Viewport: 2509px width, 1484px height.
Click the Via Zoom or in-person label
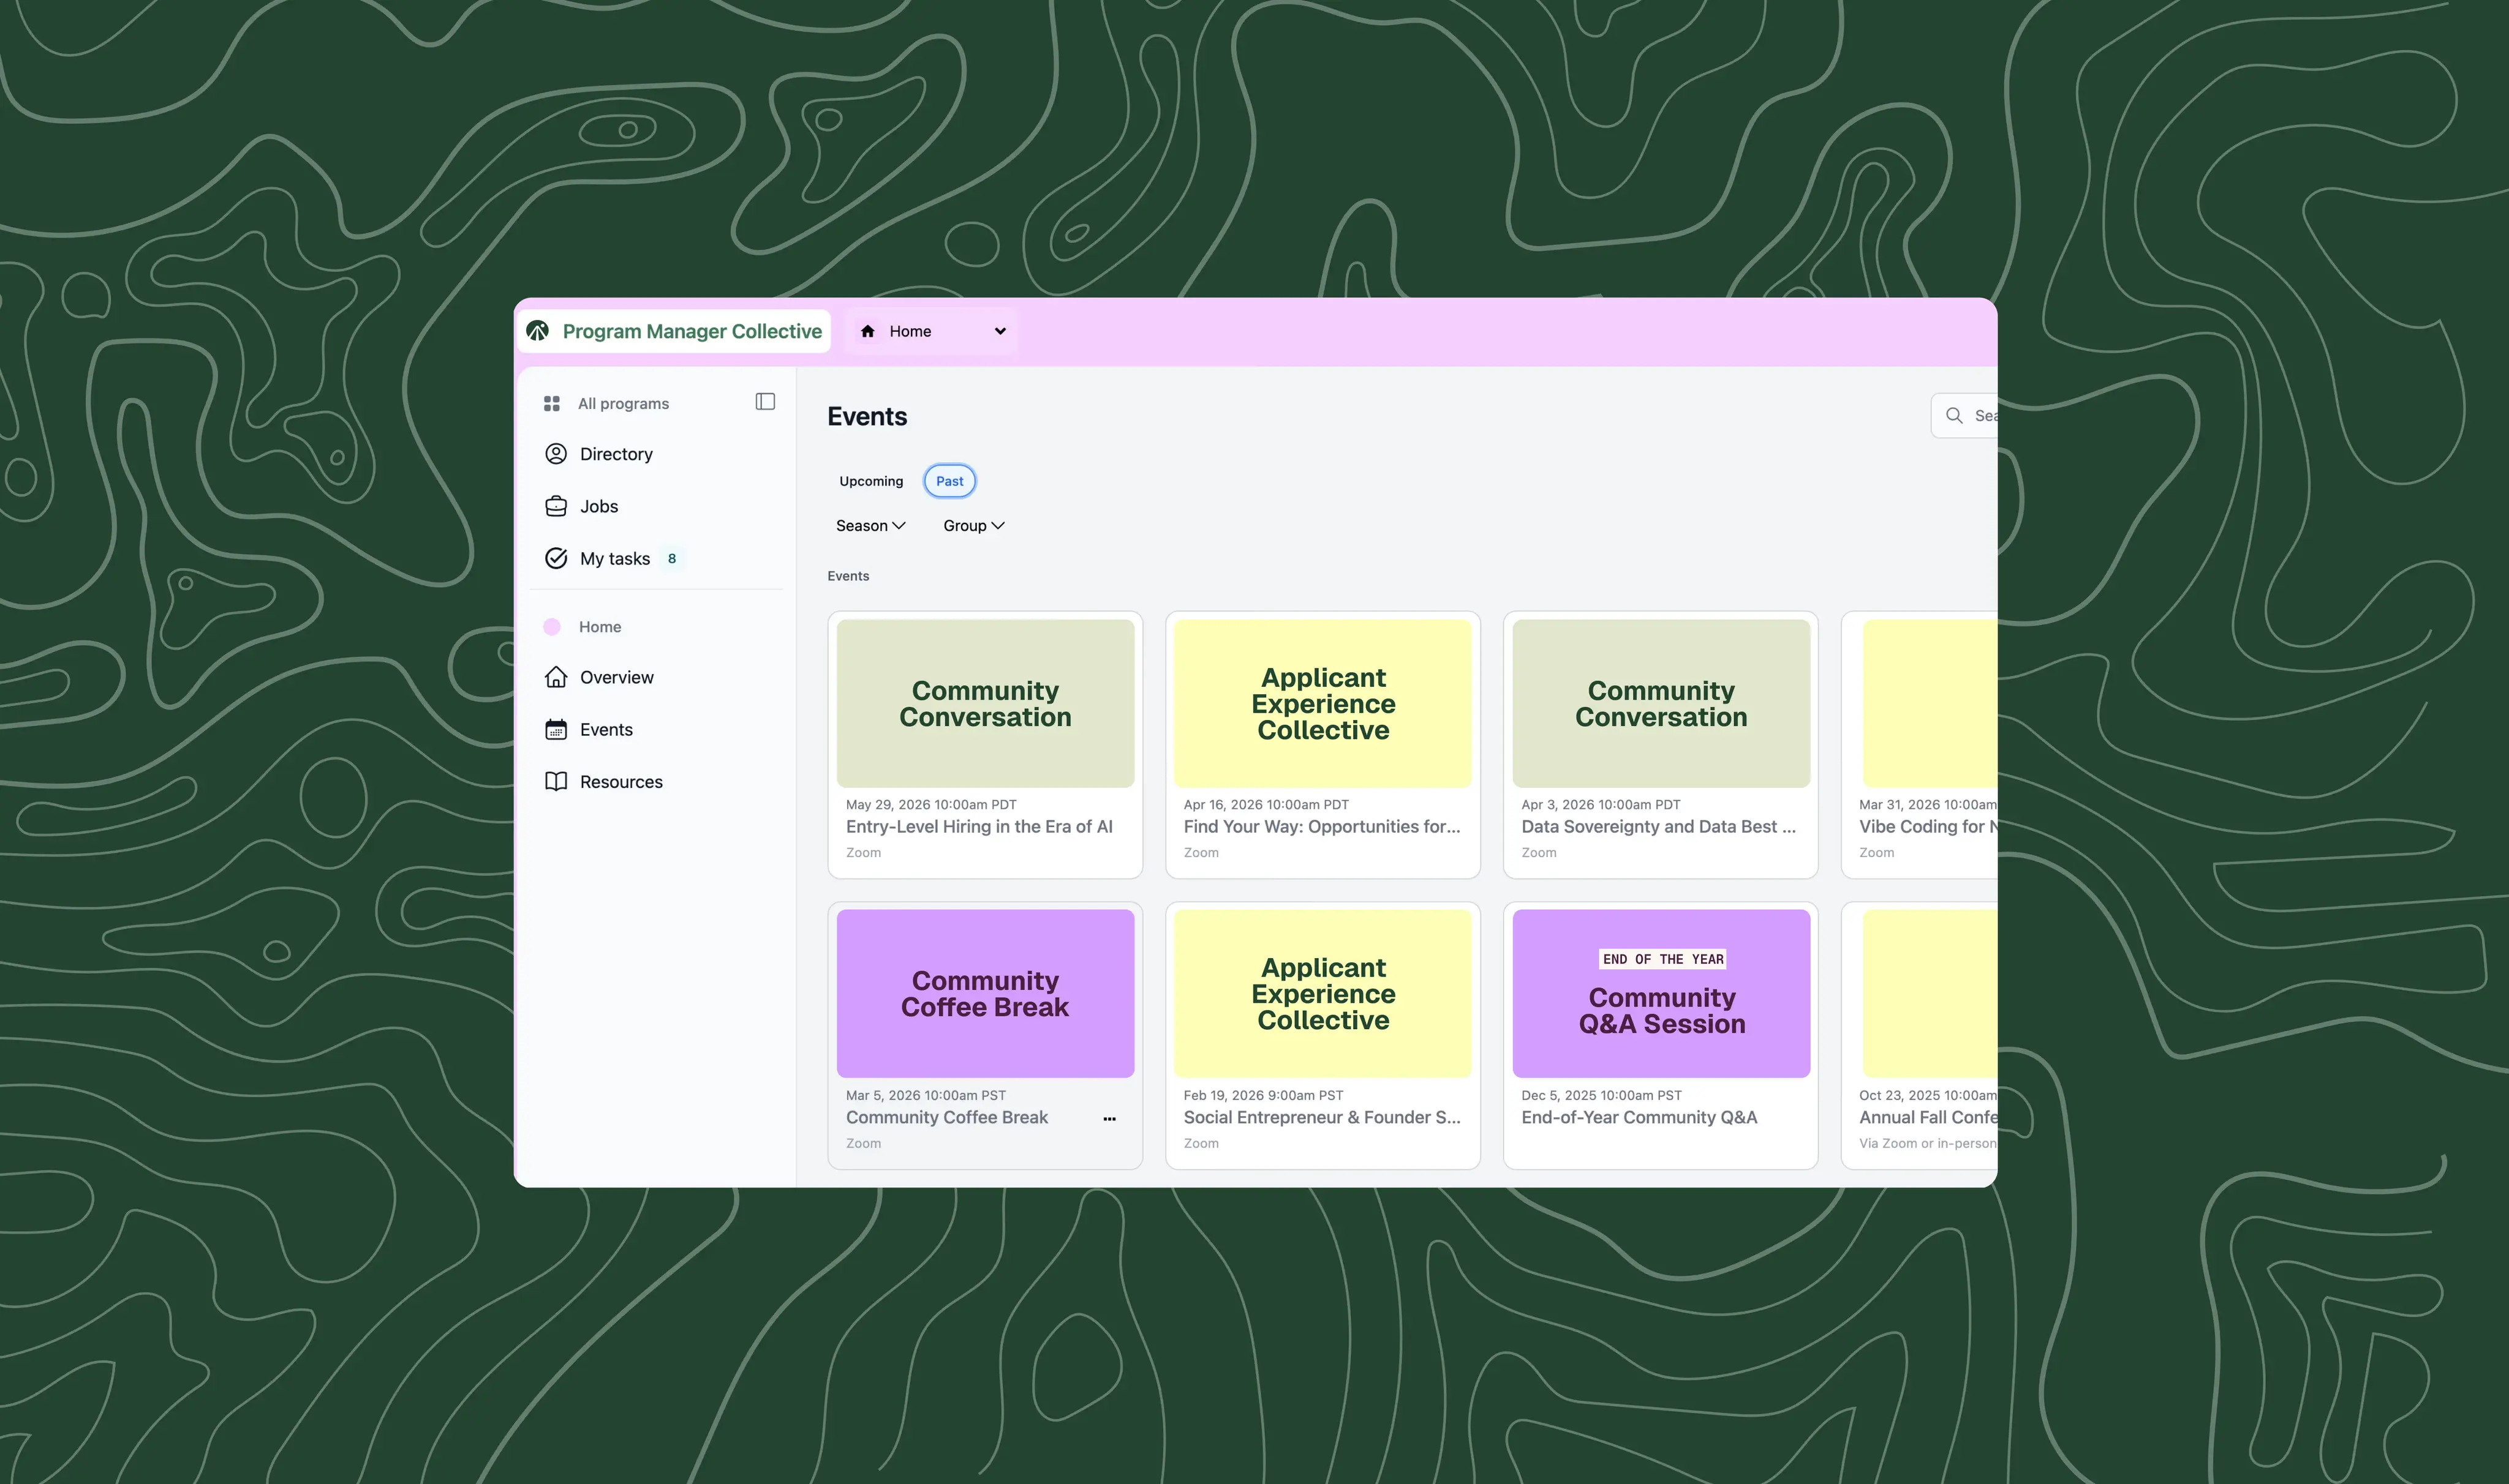point(1928,1143)
